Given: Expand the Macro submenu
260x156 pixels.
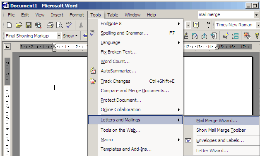Looking at the screenshot, I should coord(179,140).
